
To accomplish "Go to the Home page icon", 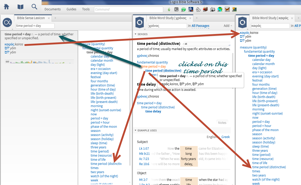I will (x=6, y=7).
